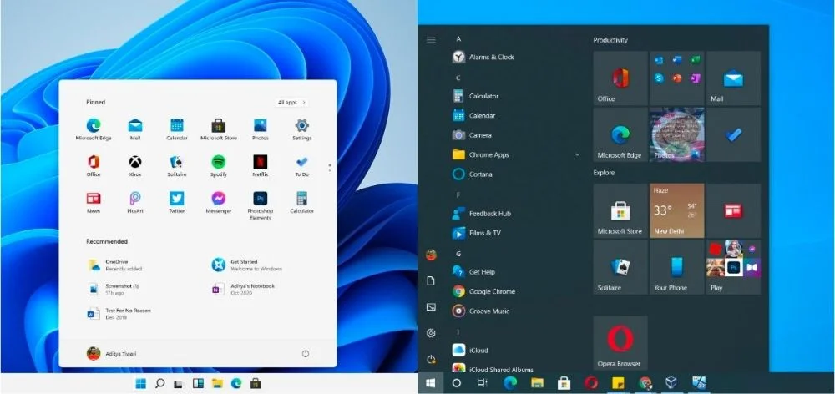Open Cortana in Windows 10 app list
Screen dimensions: 835x394
473,174
